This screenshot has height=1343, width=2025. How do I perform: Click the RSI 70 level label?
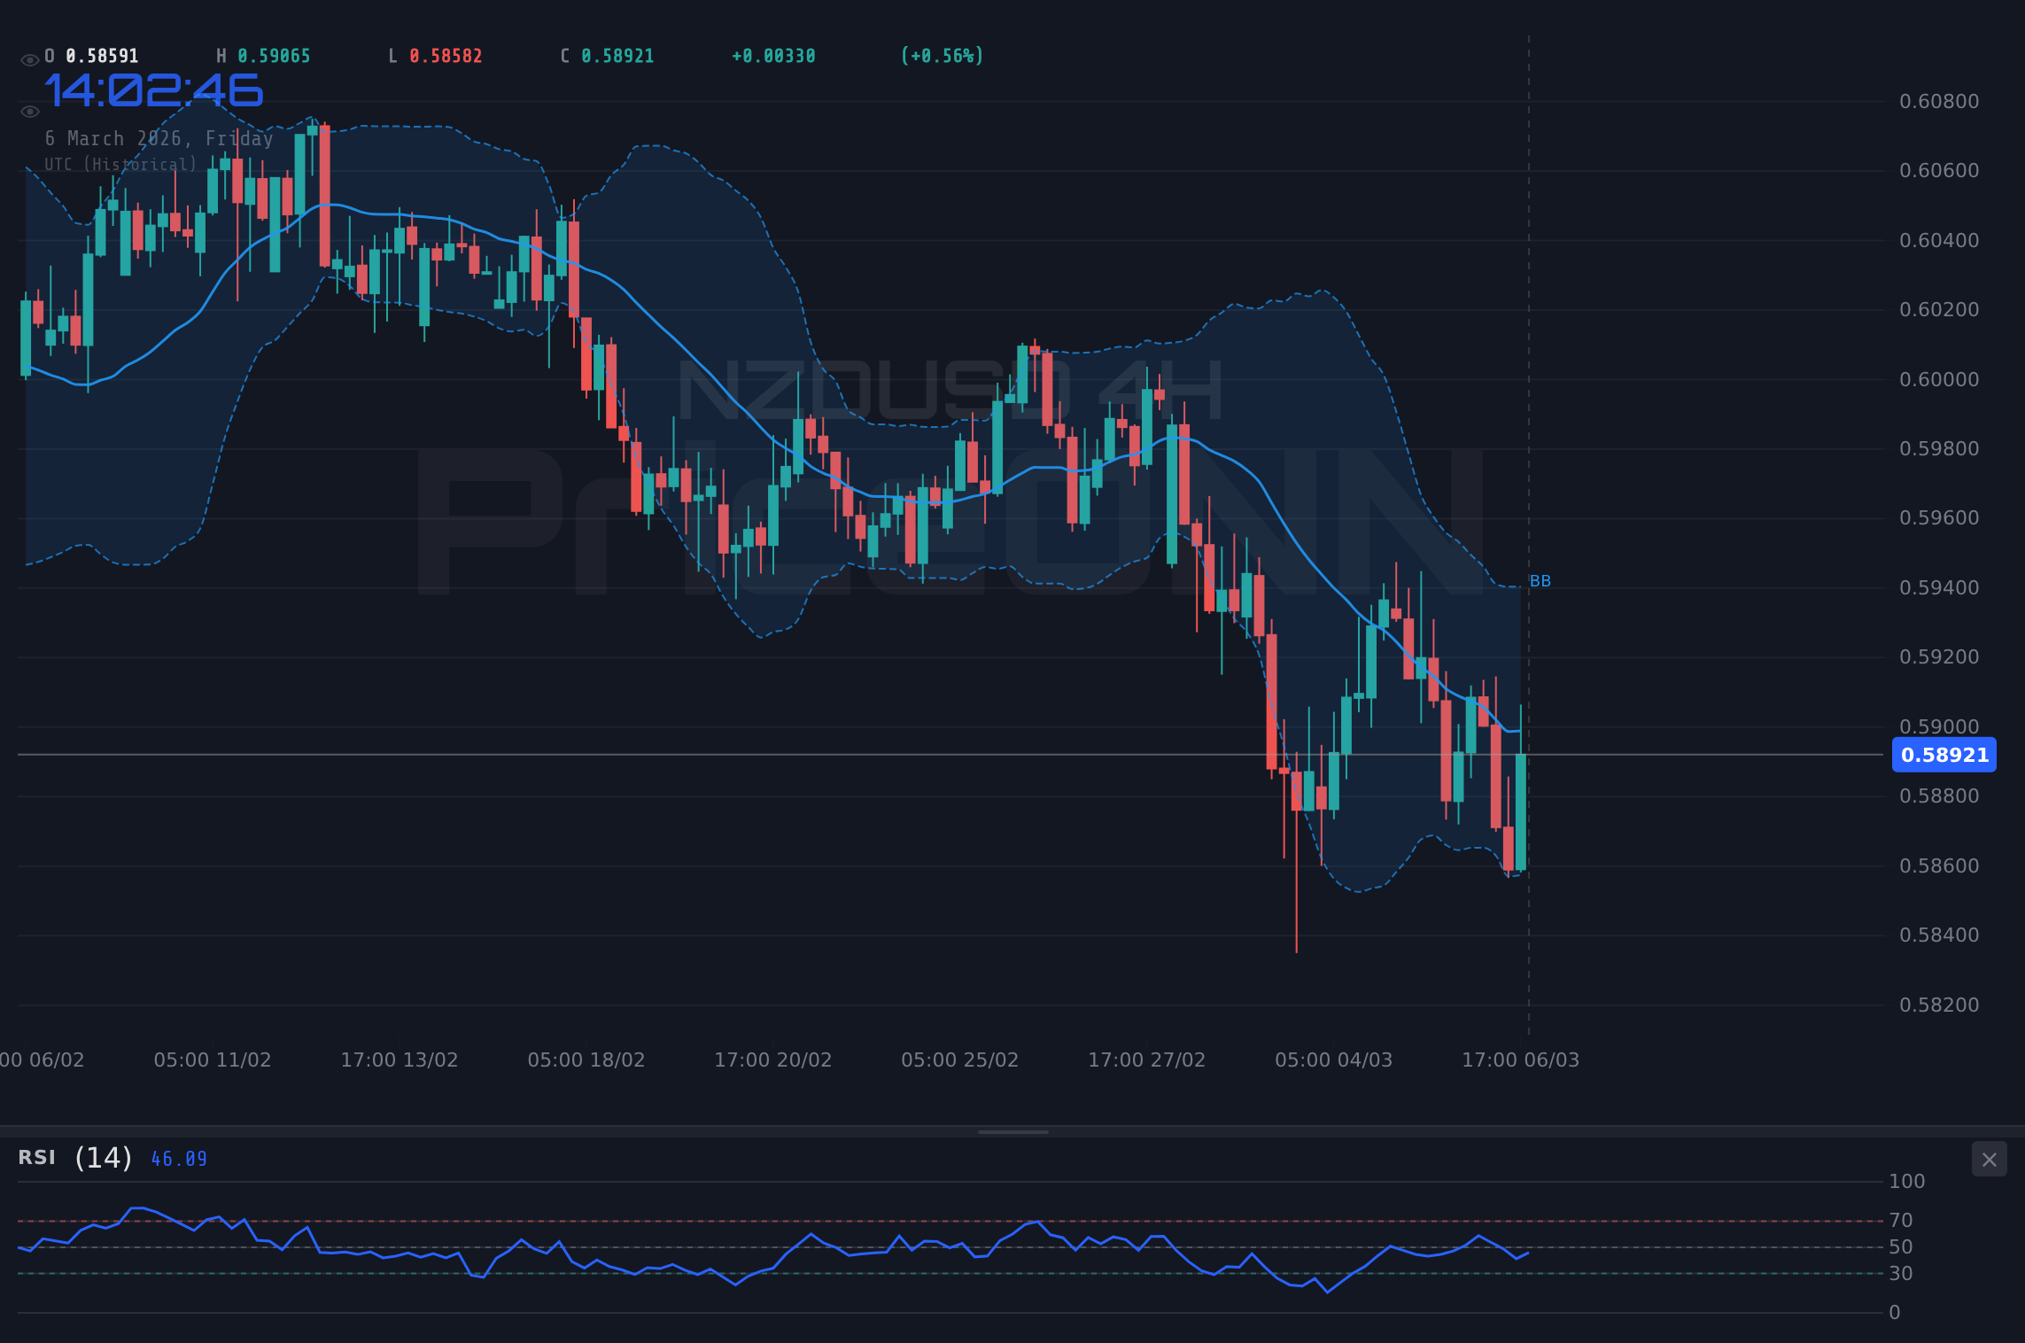click(1901, 1220)
